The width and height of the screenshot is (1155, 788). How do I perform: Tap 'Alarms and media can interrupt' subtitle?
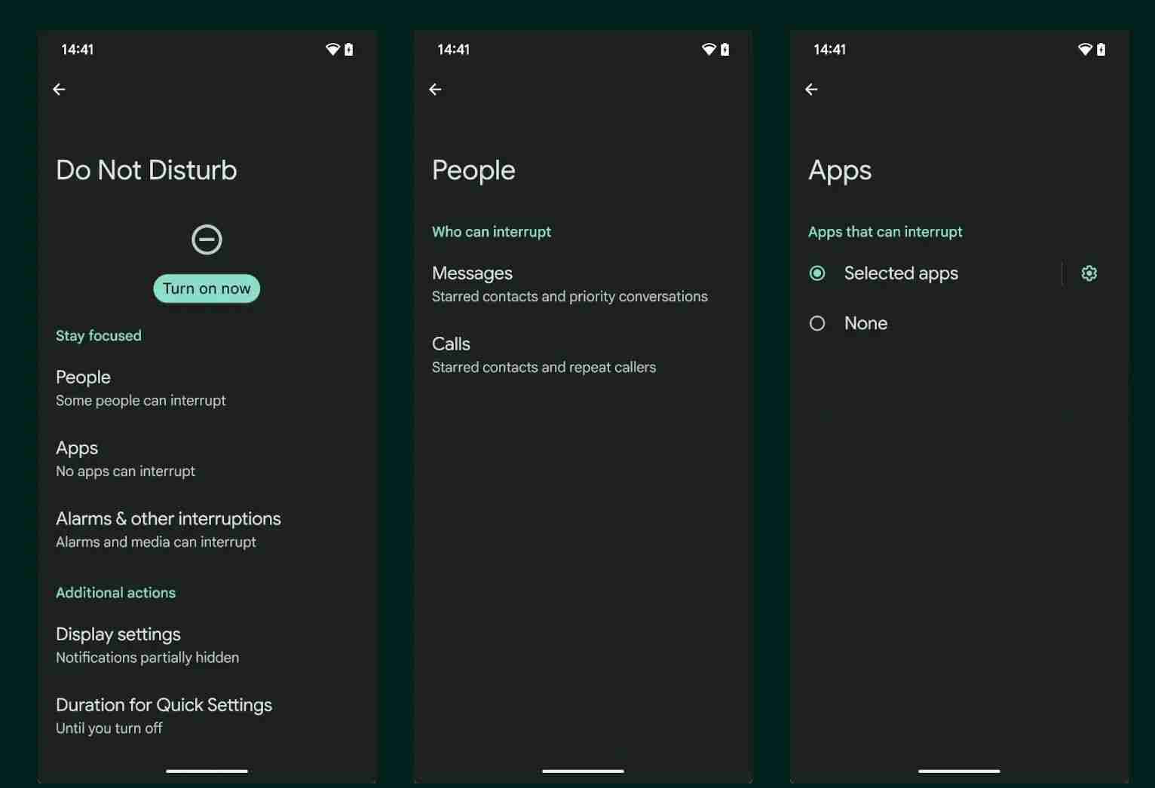[x=156, y=542]
